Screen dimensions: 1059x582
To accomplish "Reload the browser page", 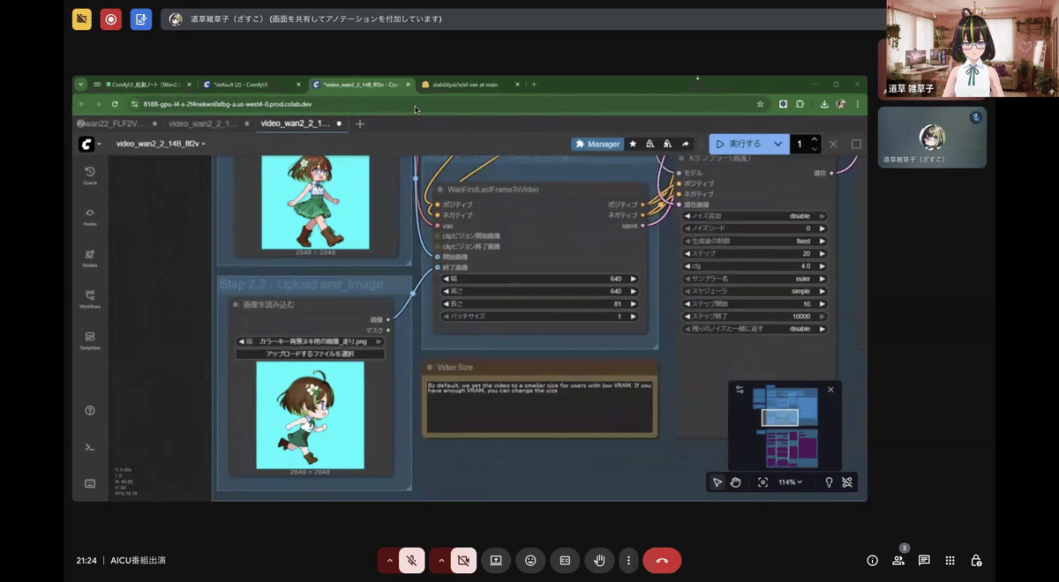I will pyautogui.click(x=114, y=103).
